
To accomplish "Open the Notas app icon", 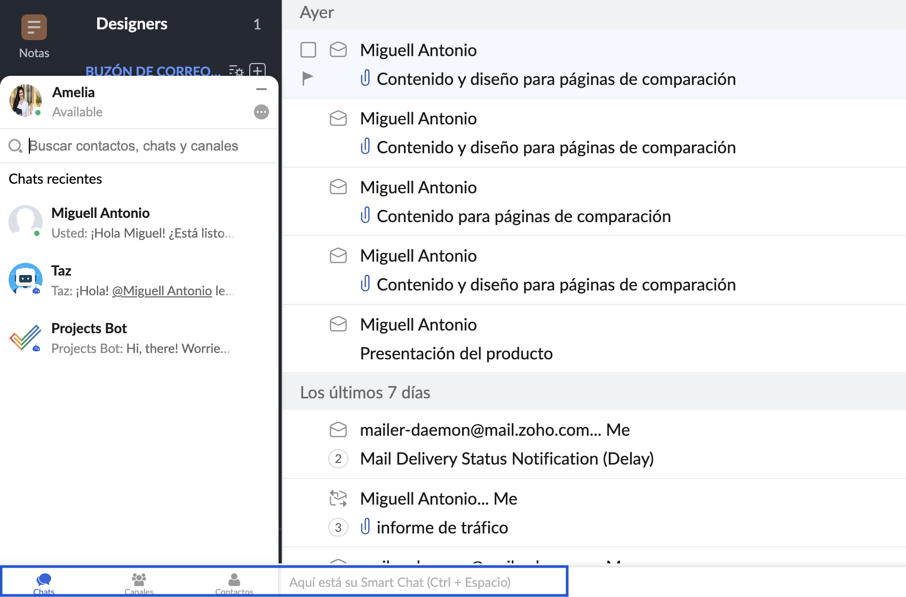I will pos(34,27).
